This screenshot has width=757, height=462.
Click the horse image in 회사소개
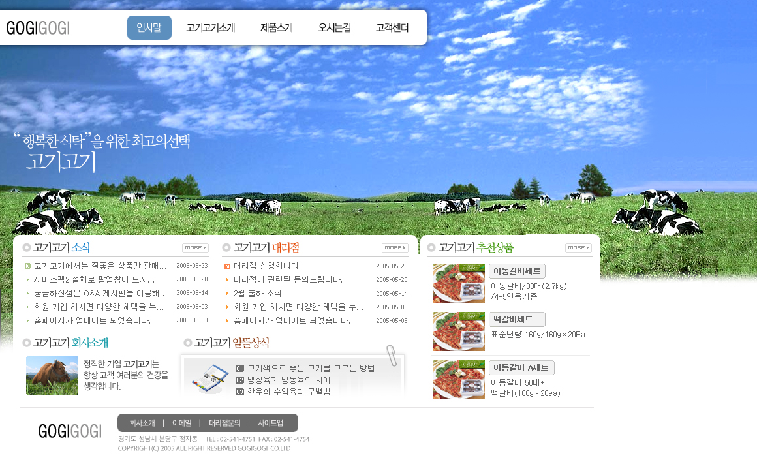(52, 375)
